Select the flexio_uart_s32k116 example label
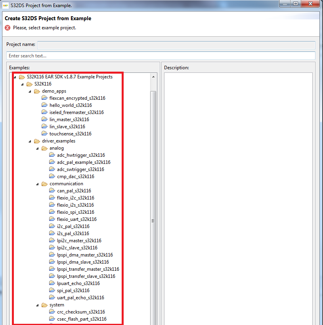 click(77, 219)
